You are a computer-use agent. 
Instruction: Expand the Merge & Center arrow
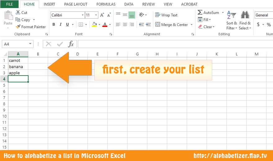coord(191,25)
